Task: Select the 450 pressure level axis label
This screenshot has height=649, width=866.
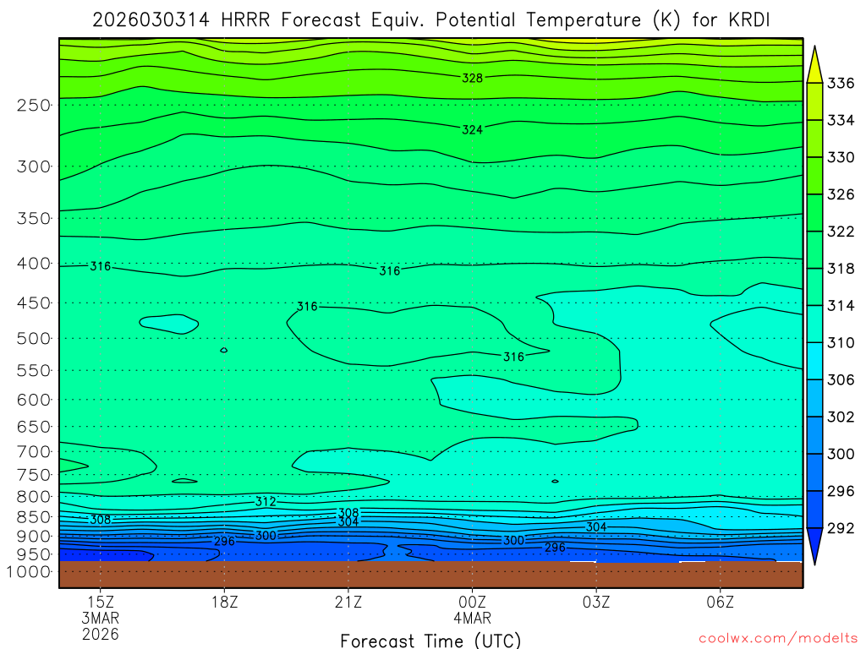Action: (34, 303)
